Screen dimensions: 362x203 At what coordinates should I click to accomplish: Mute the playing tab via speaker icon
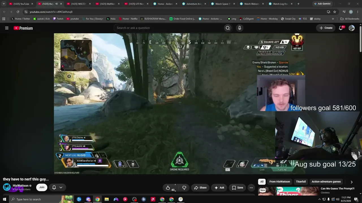point(56,4)
